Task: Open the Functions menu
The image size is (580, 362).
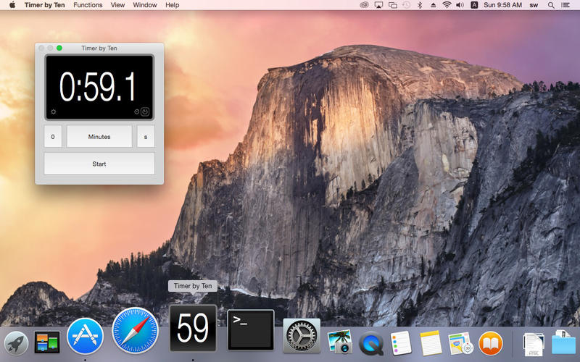Action: point(88,5)
